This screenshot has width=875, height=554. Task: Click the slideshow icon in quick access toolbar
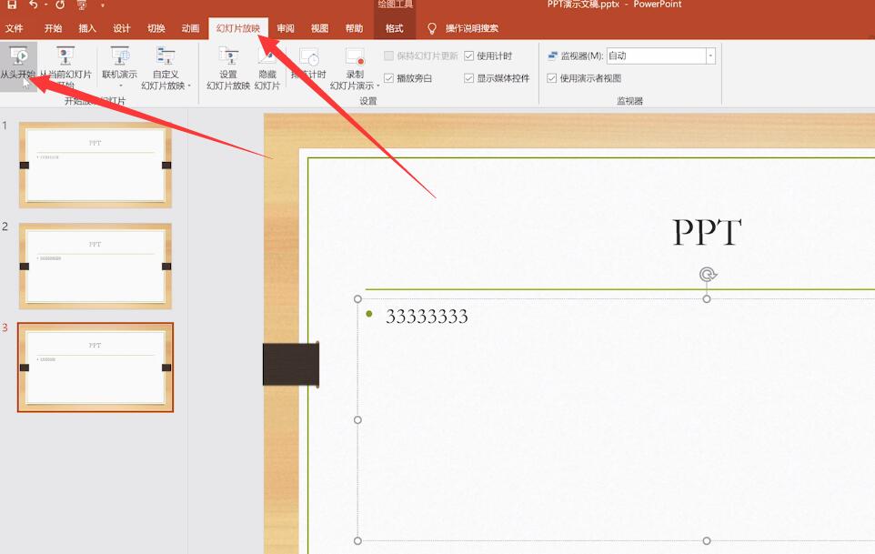coord(82,5)
